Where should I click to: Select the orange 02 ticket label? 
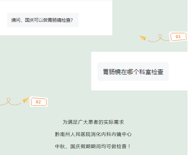coord(39,102)
